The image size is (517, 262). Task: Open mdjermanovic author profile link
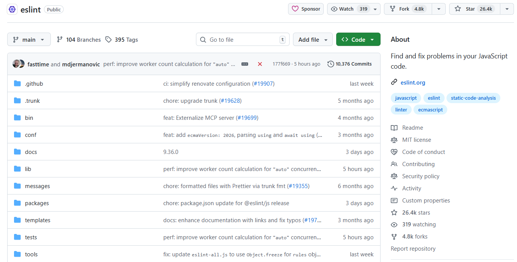point(81,64)
